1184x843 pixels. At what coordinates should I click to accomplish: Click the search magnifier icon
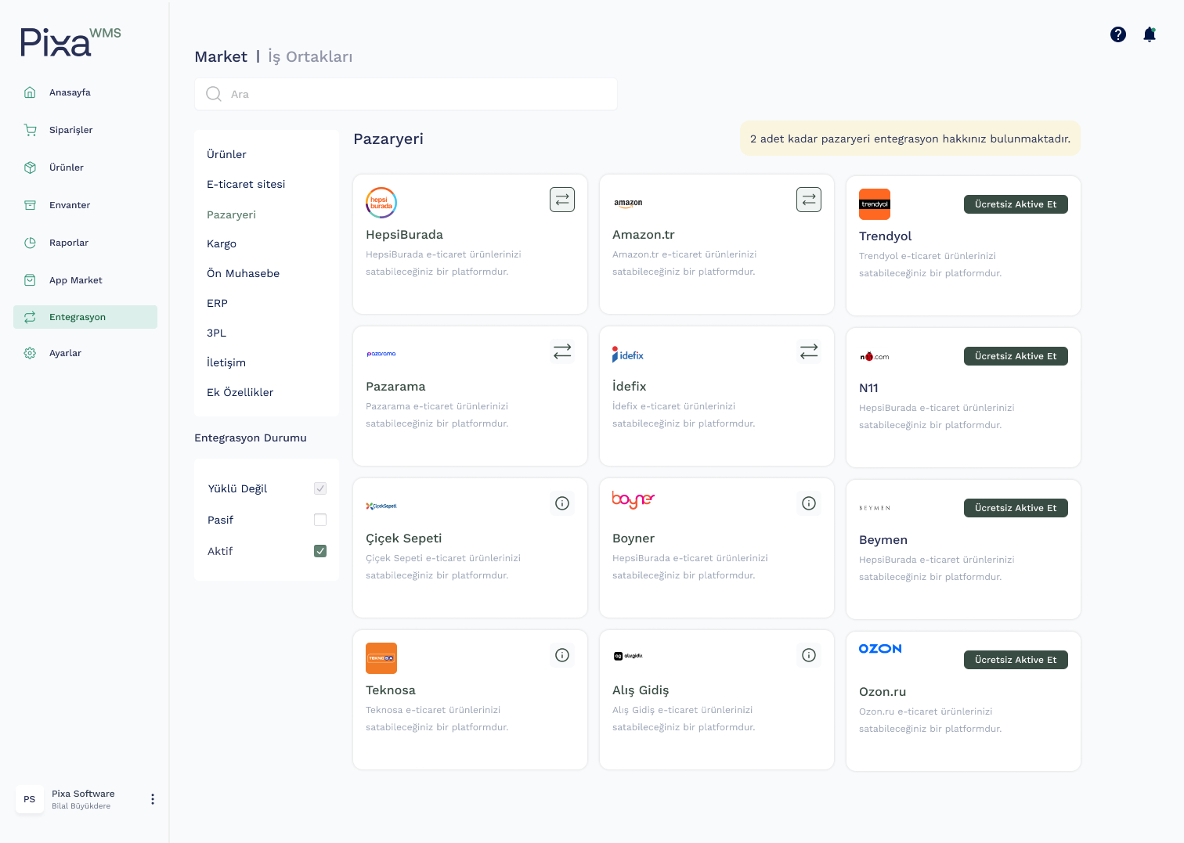pos(214,94)
